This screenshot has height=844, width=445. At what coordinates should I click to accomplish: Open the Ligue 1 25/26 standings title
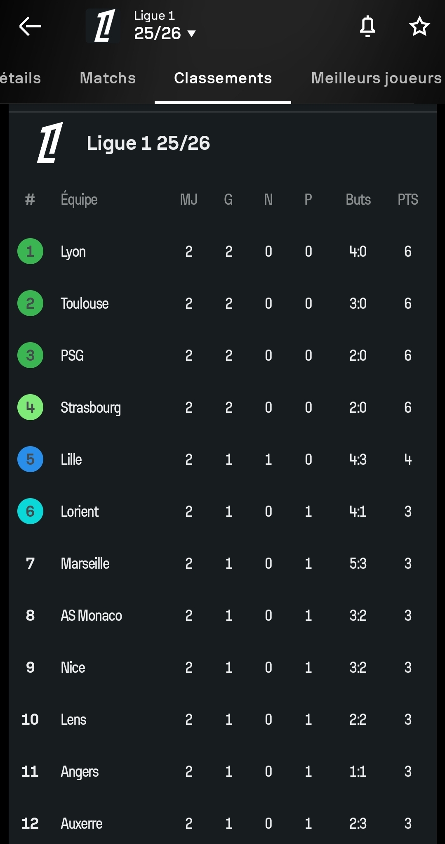pyautogui.click(x=148, y=143)
